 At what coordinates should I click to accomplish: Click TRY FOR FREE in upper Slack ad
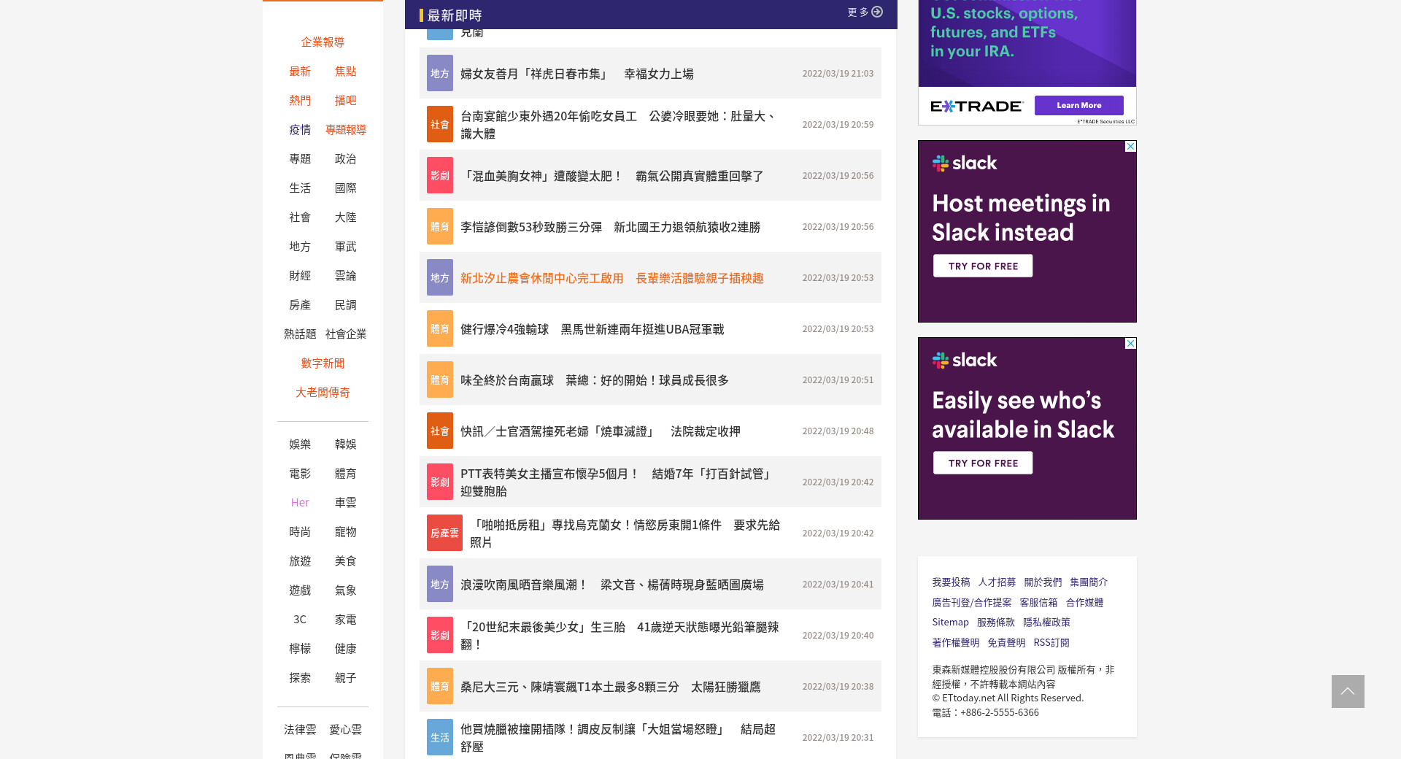982,266
